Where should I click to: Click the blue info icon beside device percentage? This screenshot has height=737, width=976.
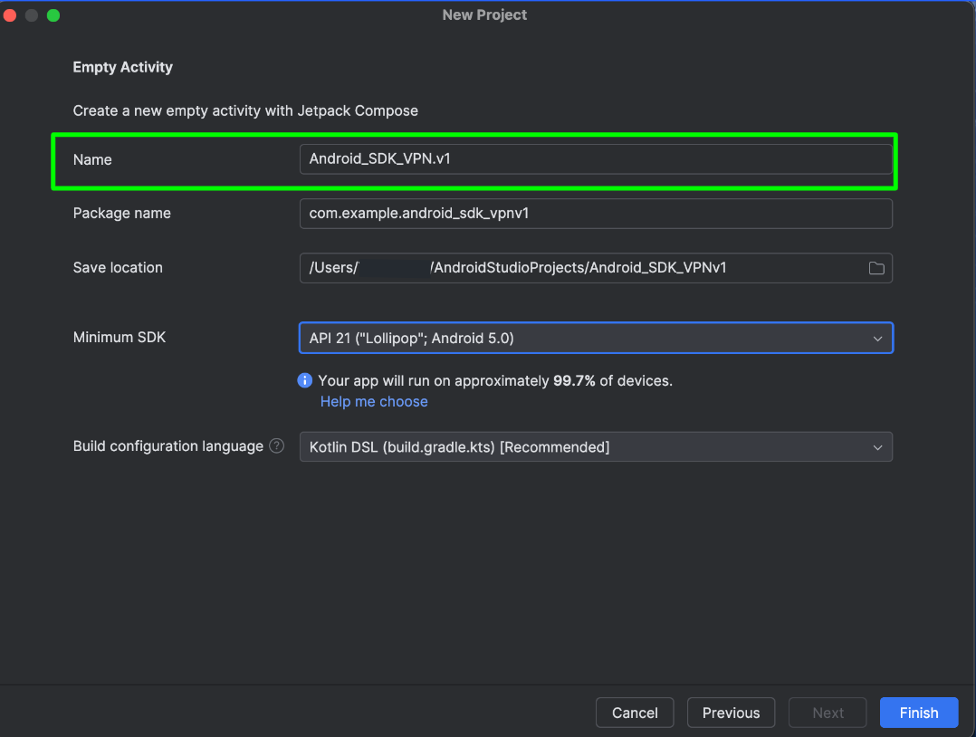(305, 381)
